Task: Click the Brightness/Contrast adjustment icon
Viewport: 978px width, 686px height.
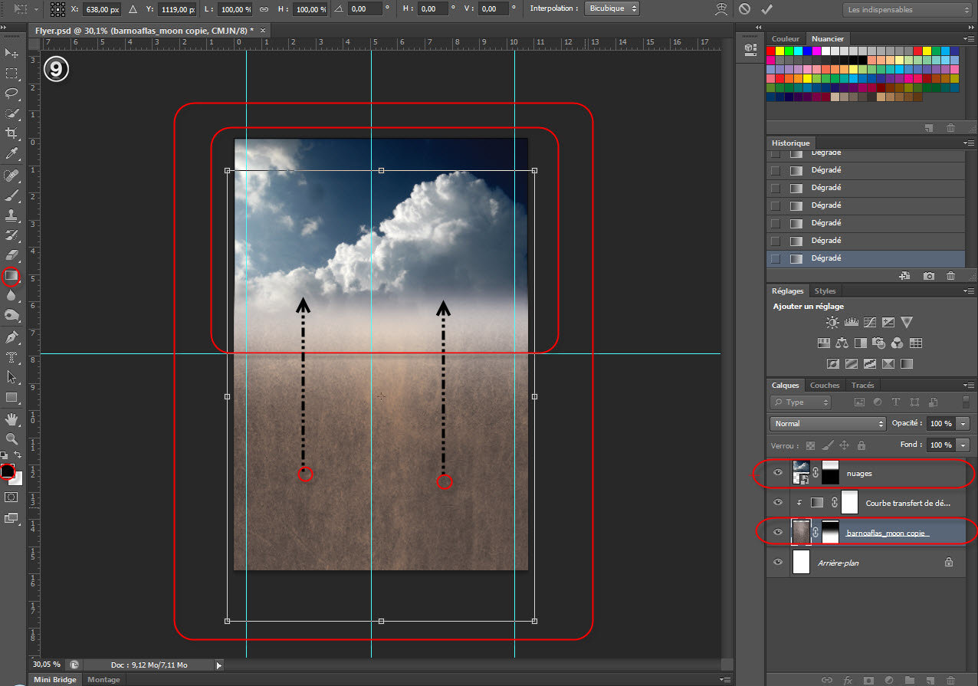Action: [832, 323]
